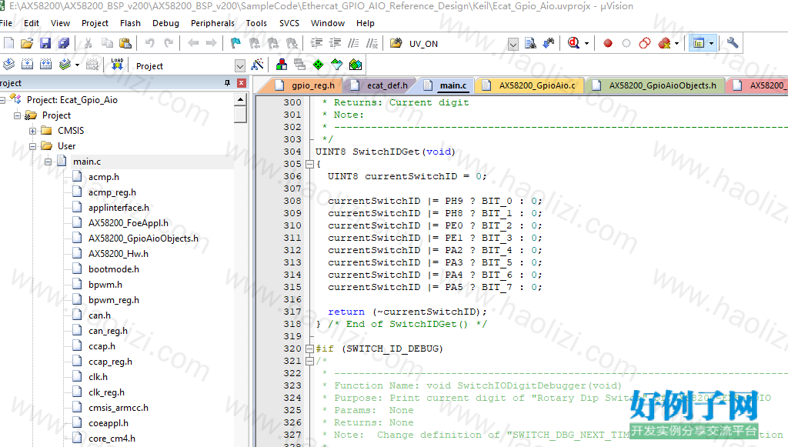Open the Tools menu
788x447 pixels.
256,23
